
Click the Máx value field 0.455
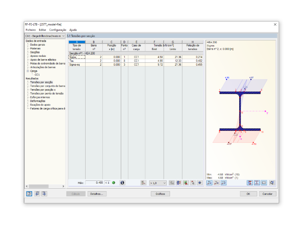coord(94,183)
